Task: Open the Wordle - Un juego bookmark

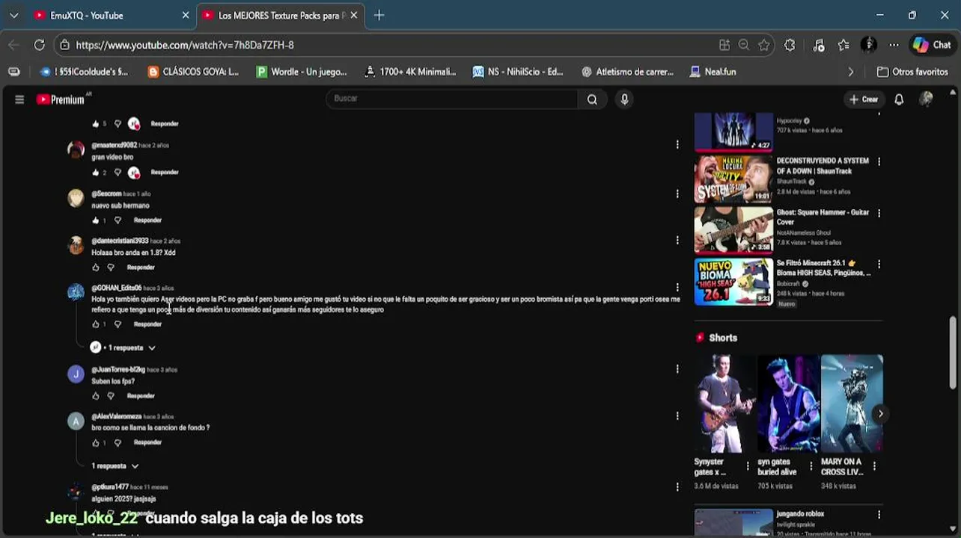Action: coord(302,72)
